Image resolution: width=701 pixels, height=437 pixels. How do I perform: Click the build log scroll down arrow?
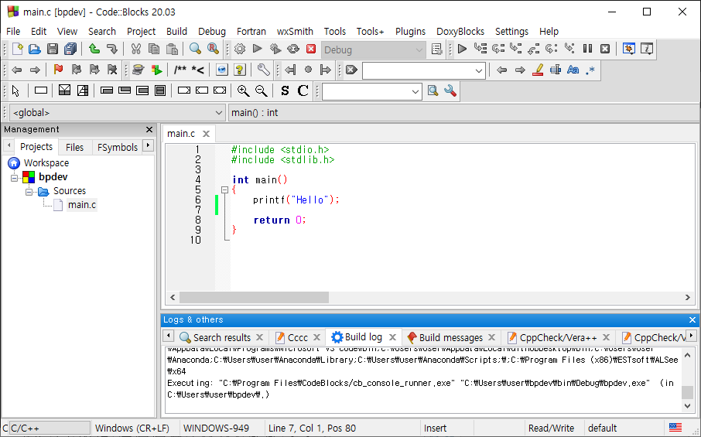click(688, 406)
